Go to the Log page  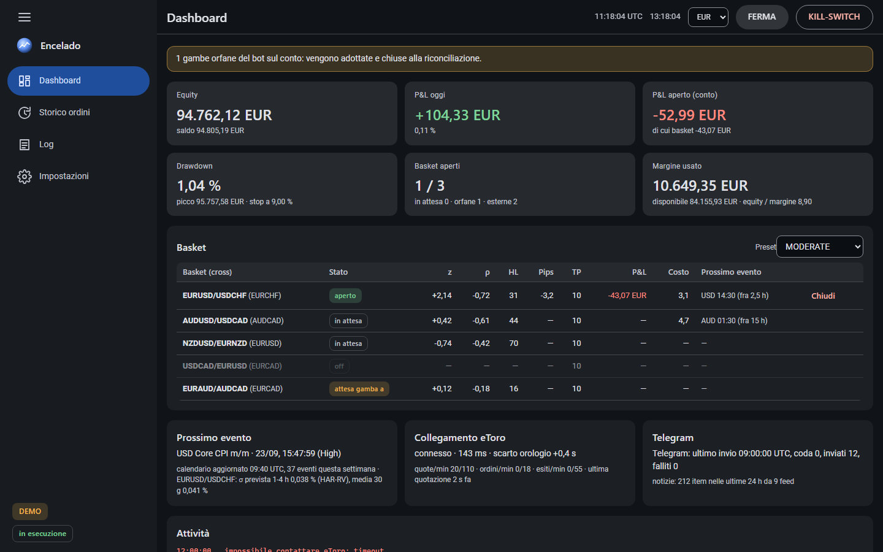[x=78, y=145]
